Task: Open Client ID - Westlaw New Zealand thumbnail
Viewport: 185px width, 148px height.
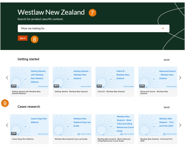Action: (115, 78)
